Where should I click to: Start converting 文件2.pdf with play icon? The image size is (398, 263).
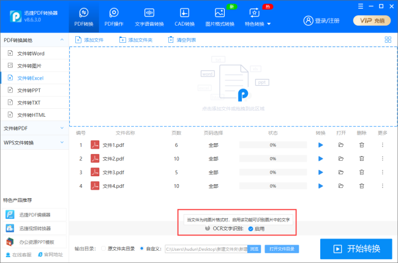point(321,159)
